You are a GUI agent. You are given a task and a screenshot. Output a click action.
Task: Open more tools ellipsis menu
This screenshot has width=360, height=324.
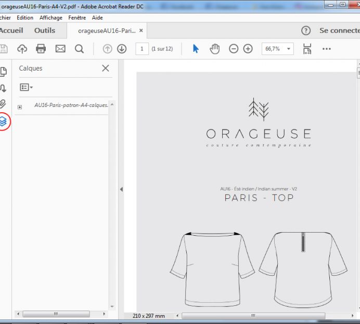327,49
